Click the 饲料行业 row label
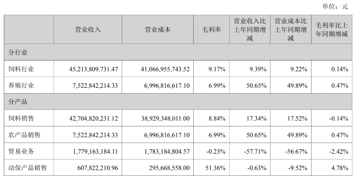This screenshot has height=176, width=355. (21, 69)
